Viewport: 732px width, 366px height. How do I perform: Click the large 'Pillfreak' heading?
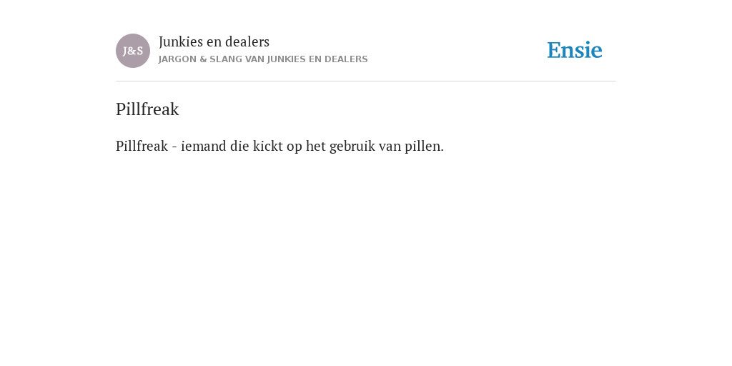(147, 109)
